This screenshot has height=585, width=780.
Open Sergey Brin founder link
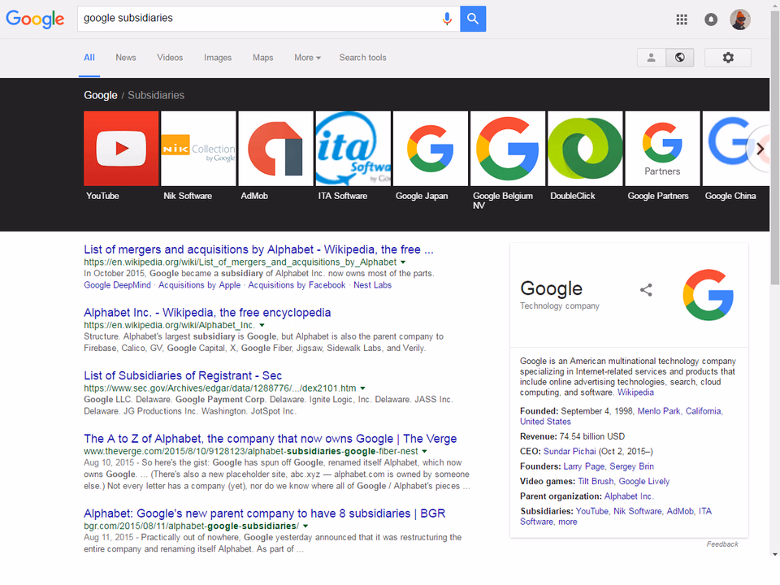coord(632,466)
